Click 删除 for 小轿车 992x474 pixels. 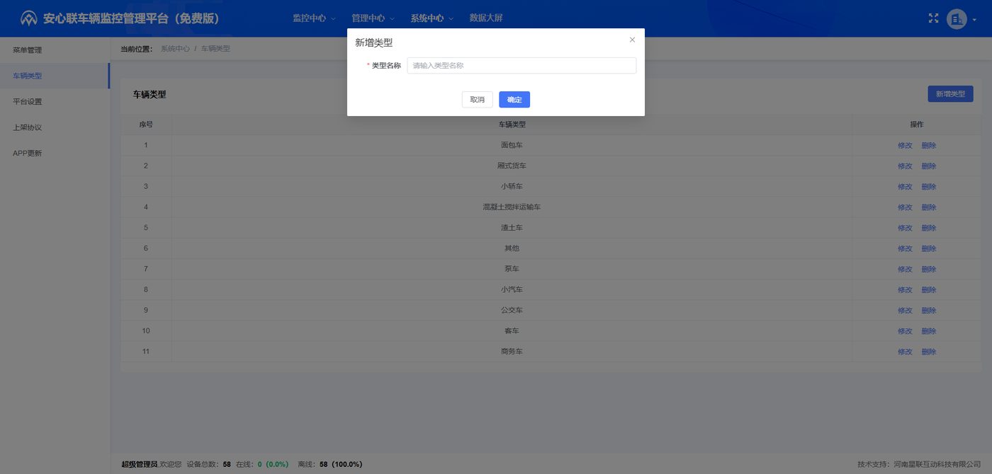pos(929,187)
